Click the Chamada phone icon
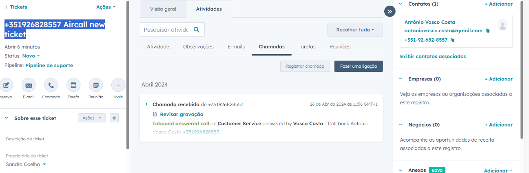 (51, 85)
